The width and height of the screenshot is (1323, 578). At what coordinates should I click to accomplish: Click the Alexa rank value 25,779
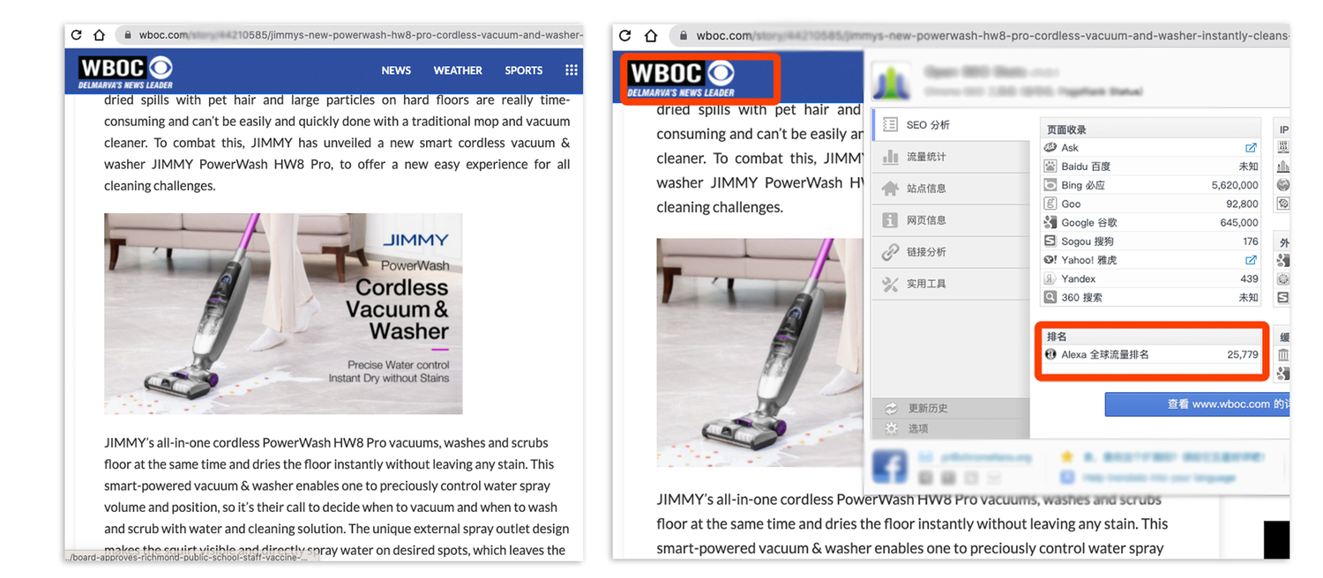(x=1243, y=354)
